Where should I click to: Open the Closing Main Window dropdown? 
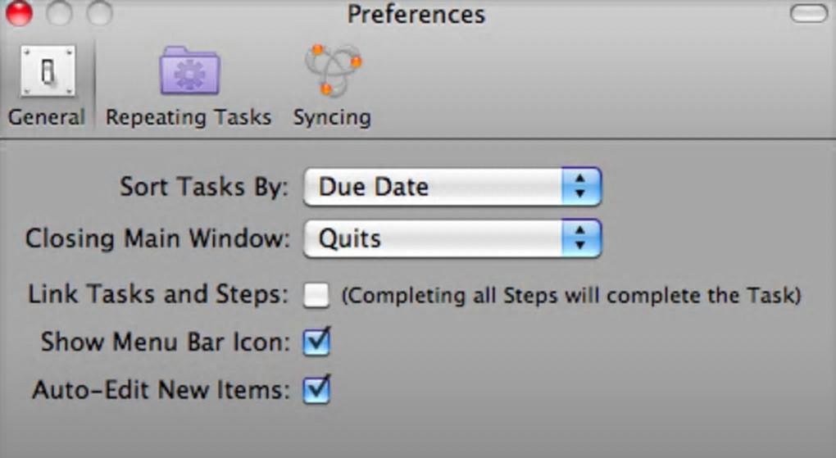(434, 238)
